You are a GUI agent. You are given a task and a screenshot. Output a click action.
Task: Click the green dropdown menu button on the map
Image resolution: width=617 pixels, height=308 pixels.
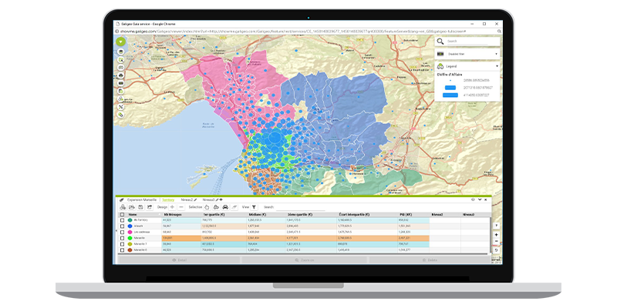pos(121,41)
